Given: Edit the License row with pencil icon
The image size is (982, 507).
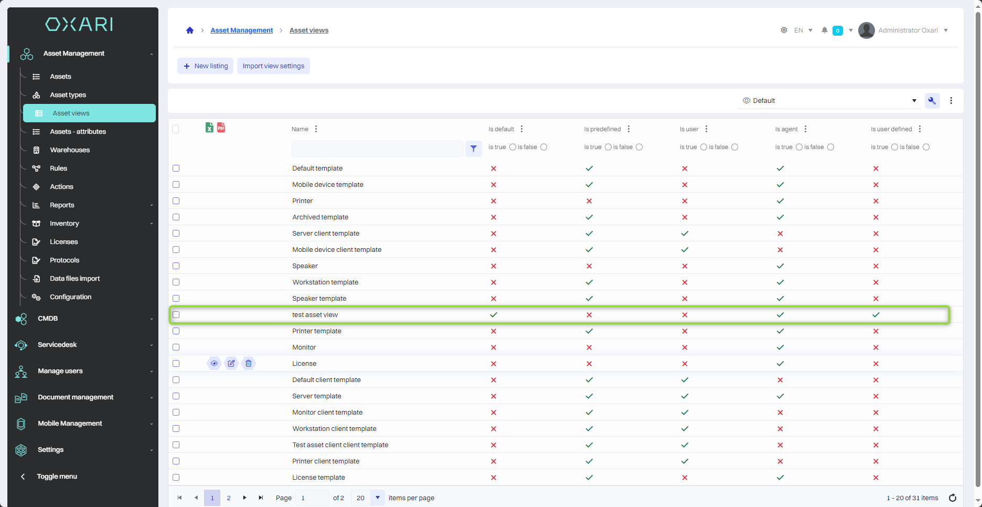Looking at the screenshot, I should [x=231, y=363].
